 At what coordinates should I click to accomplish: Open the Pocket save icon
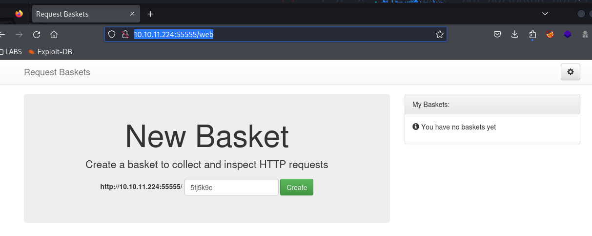497,34
